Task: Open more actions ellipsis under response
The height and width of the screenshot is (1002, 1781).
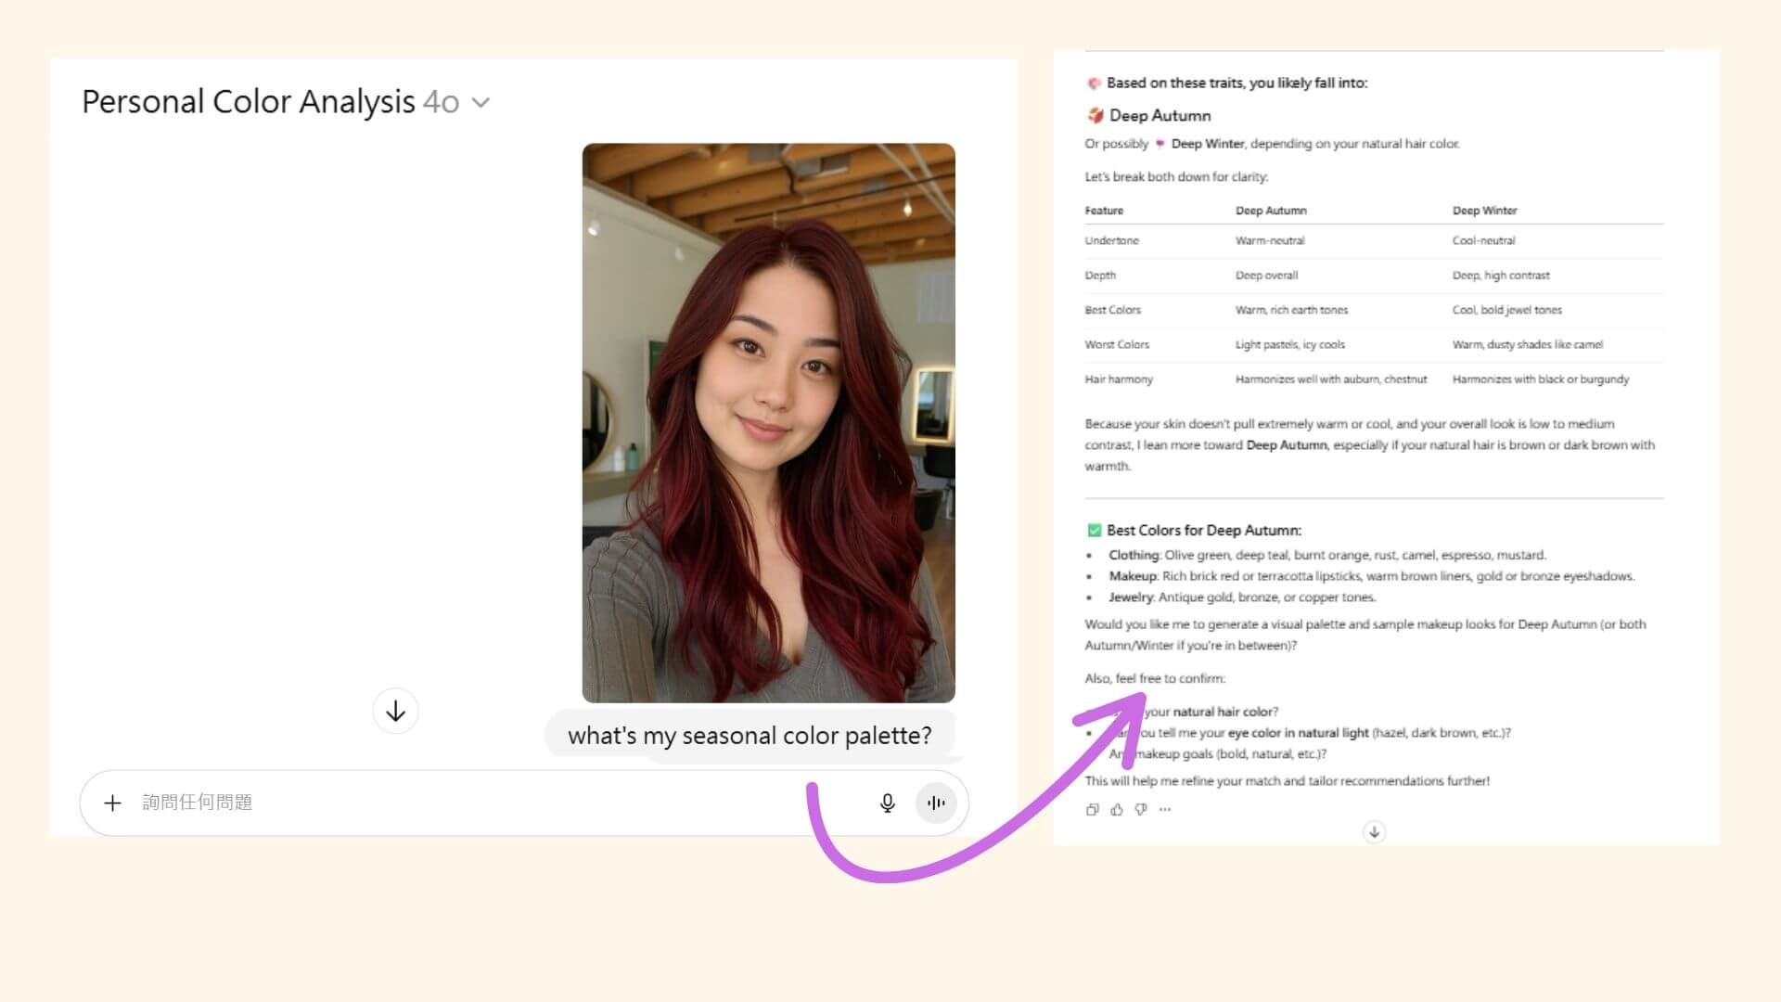Action: click(1165, 809)
